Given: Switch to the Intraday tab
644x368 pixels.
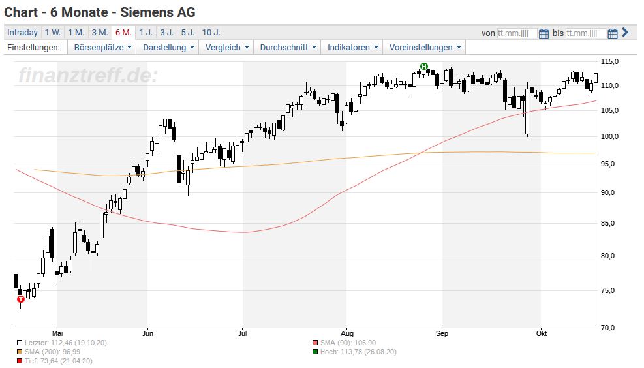Looking at the screenshot, I should pos(22,33).
